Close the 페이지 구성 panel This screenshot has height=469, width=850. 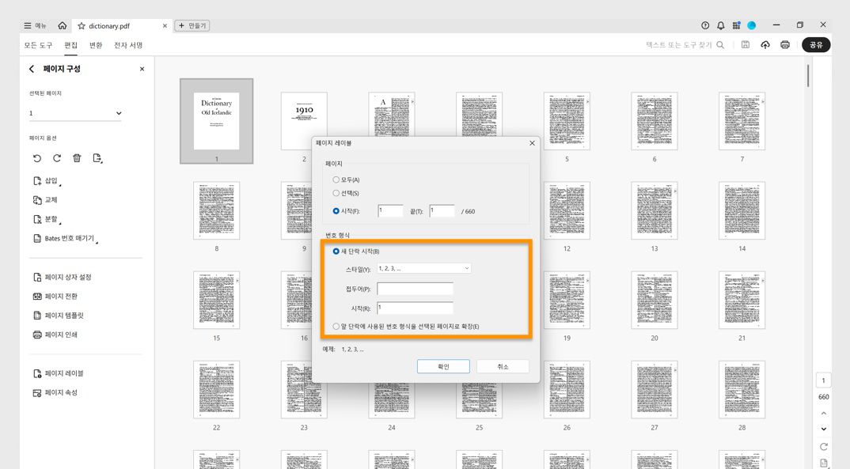pos(142,69)
